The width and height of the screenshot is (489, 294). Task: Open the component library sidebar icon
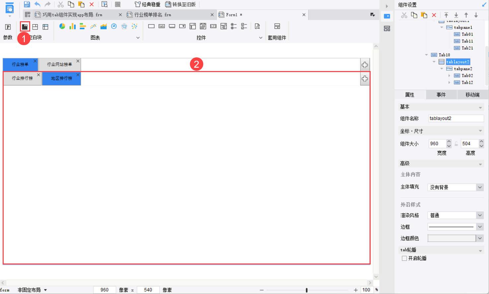387,29
